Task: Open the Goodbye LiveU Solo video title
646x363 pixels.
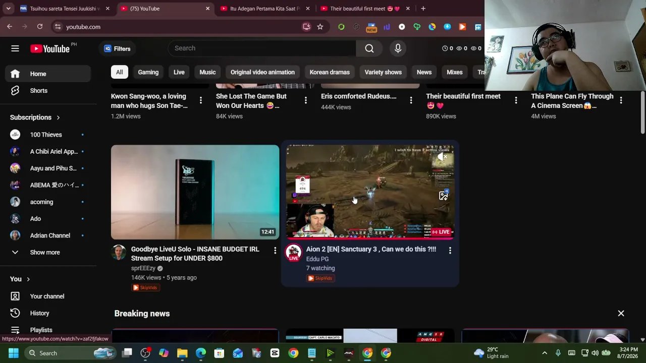Action: pyautogui.click(x=195, y=254)
